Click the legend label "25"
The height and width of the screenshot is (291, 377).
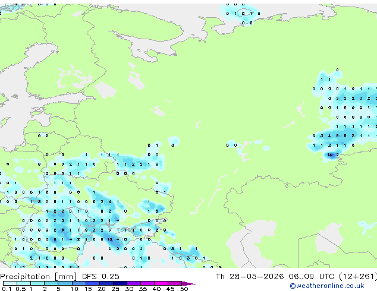click(x=115, y=289)
